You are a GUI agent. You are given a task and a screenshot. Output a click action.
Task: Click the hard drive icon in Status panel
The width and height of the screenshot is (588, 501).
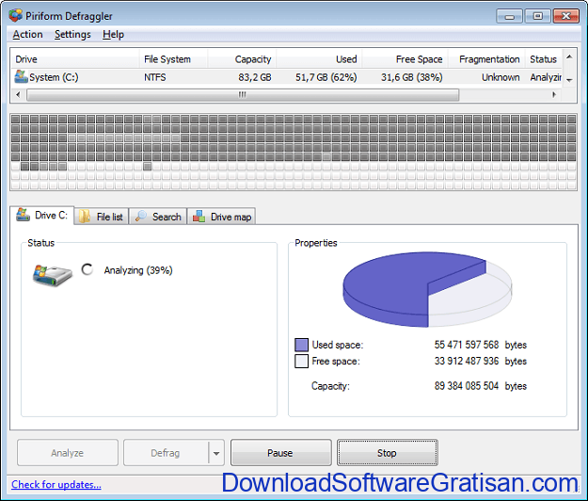tap(52, 276)
